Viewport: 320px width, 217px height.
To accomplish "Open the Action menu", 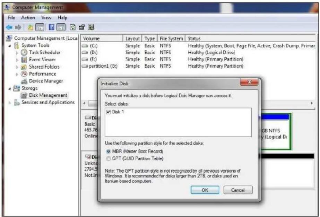I will pos(28,18).
